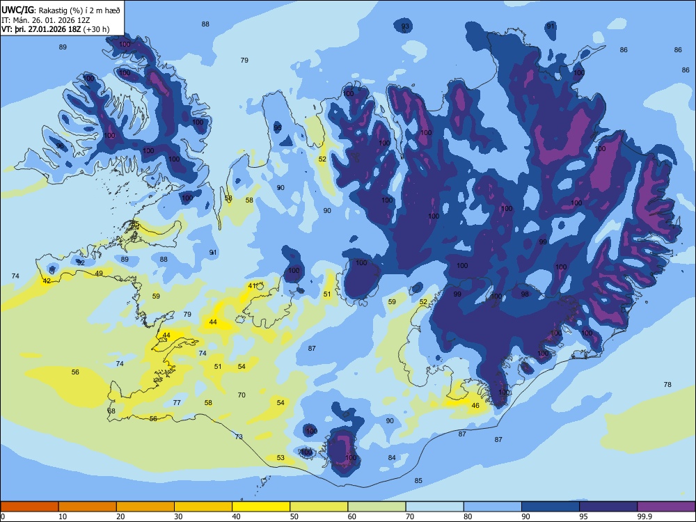
Task: Click the map value '49' on the map
Action: tap(99, 274)
